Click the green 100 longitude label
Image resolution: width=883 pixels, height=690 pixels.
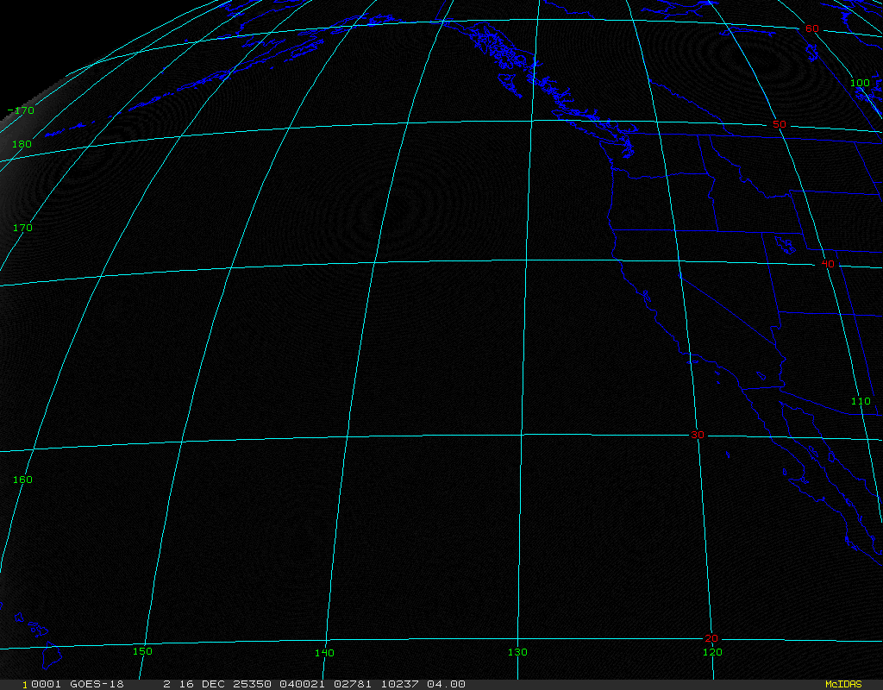click(860, 83)
